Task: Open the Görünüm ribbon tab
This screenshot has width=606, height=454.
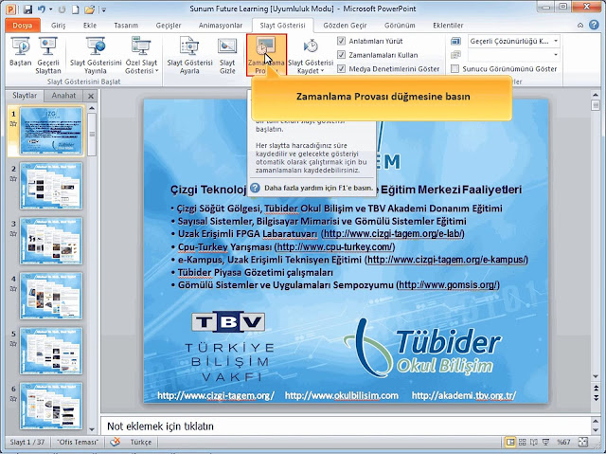Action: point(400,26)
